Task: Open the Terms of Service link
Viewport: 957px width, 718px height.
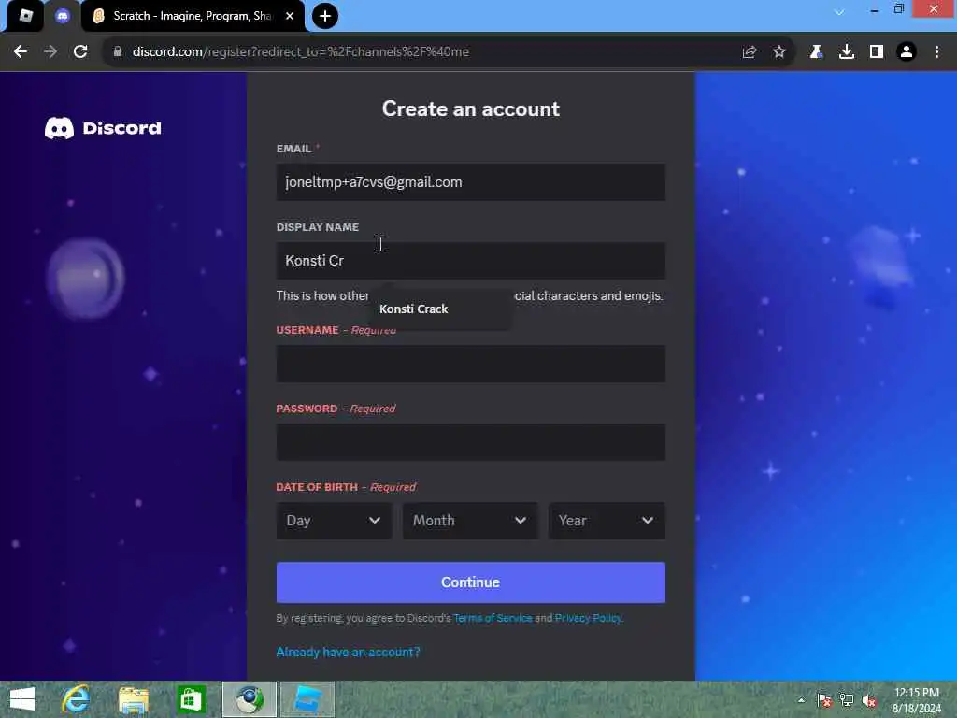Action: 493,618
